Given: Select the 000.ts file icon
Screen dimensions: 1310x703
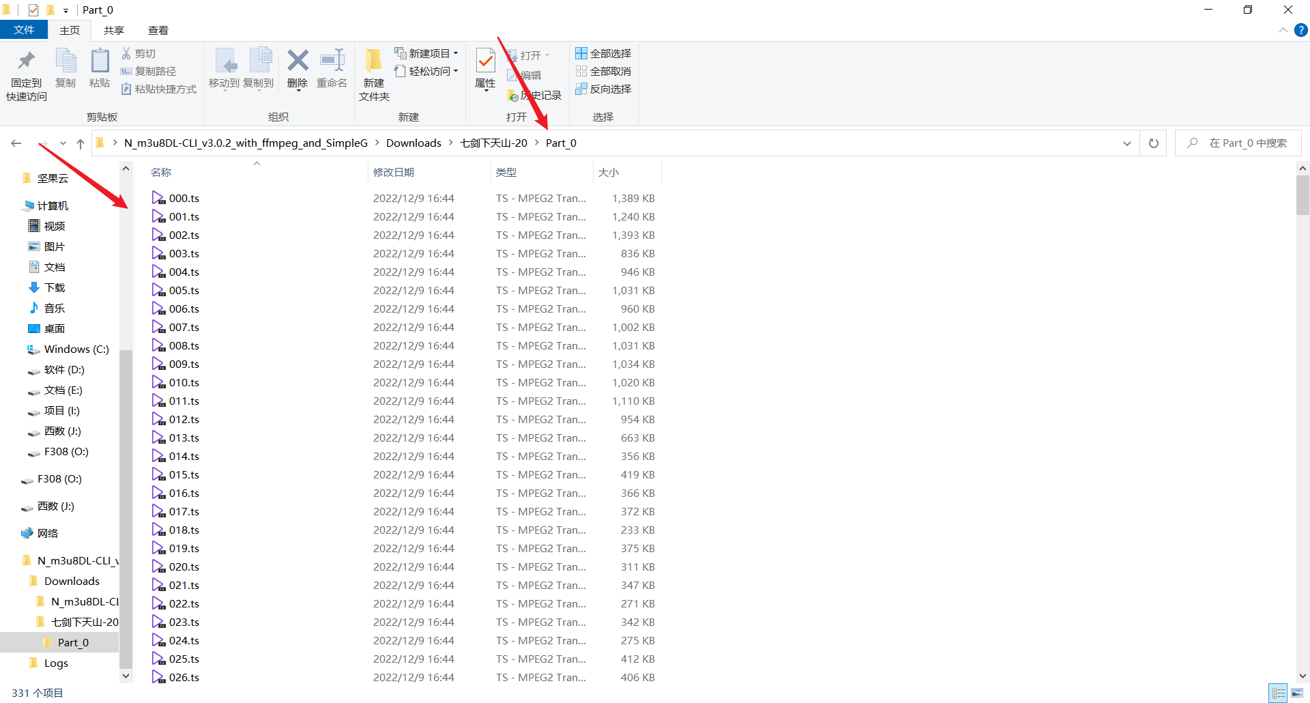Looking at the screenshot, I should [x=158, y=198].
